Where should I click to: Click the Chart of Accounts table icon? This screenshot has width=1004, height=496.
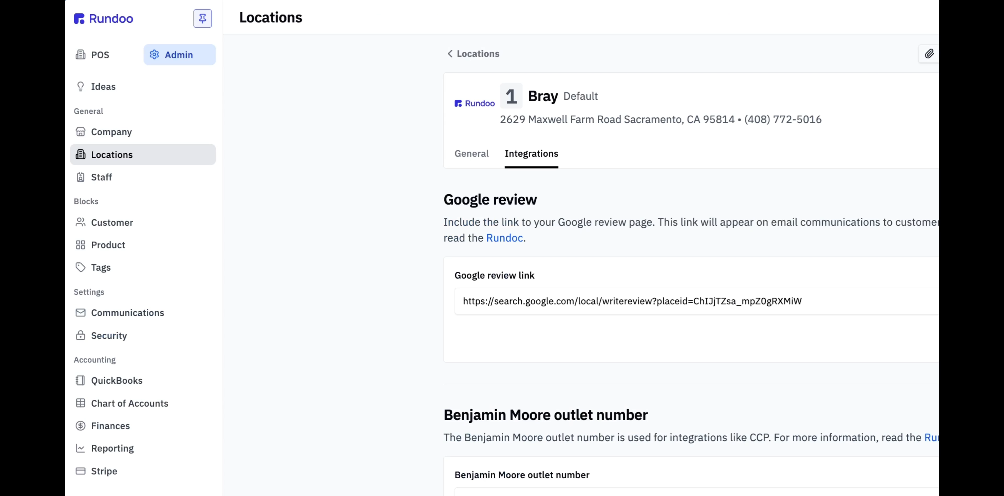(80, 403)
